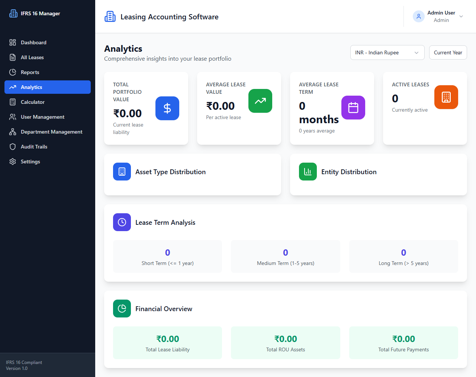Click the Total Future Payments value
This screenshot has height=377, width=476.
point(403,339)
